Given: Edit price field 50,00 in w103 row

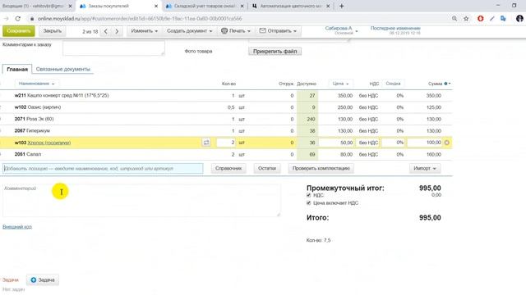Looking at the screenshot, I should pos(336,143).
